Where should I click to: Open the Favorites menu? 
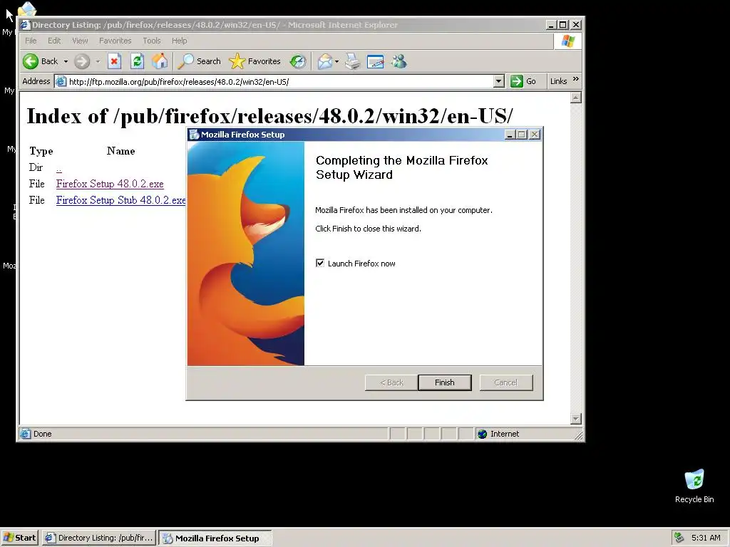coord(115,41)
